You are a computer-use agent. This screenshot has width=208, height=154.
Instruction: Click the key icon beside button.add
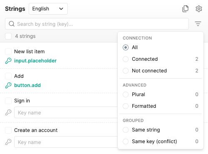pos(8,85)
